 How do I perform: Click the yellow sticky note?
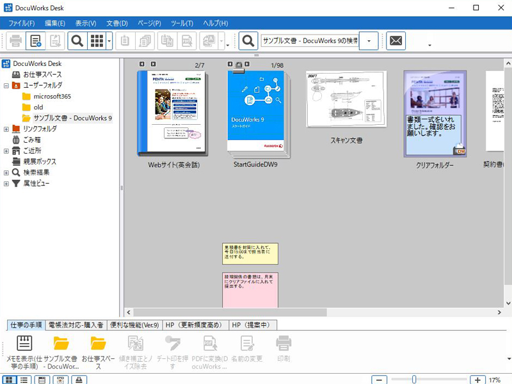click(250, 253)
